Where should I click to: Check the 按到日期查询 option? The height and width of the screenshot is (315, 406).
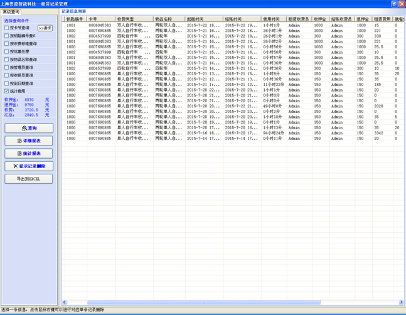click(7, 83)
